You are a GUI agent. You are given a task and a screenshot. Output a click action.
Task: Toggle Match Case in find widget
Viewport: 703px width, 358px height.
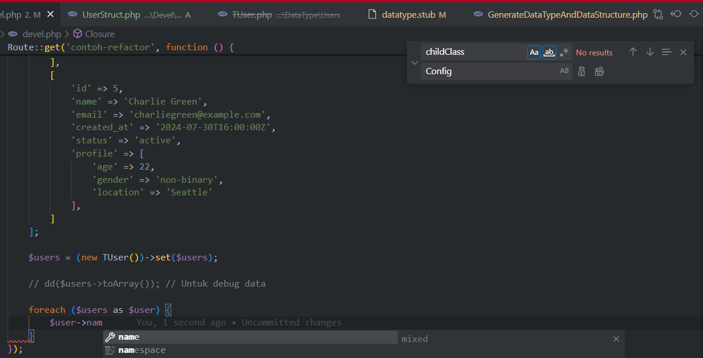(x=534, y=53)
